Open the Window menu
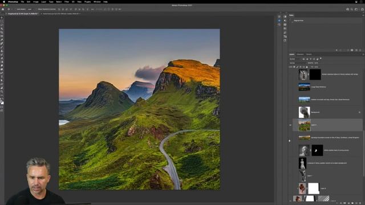 click(x=97, y=2)
